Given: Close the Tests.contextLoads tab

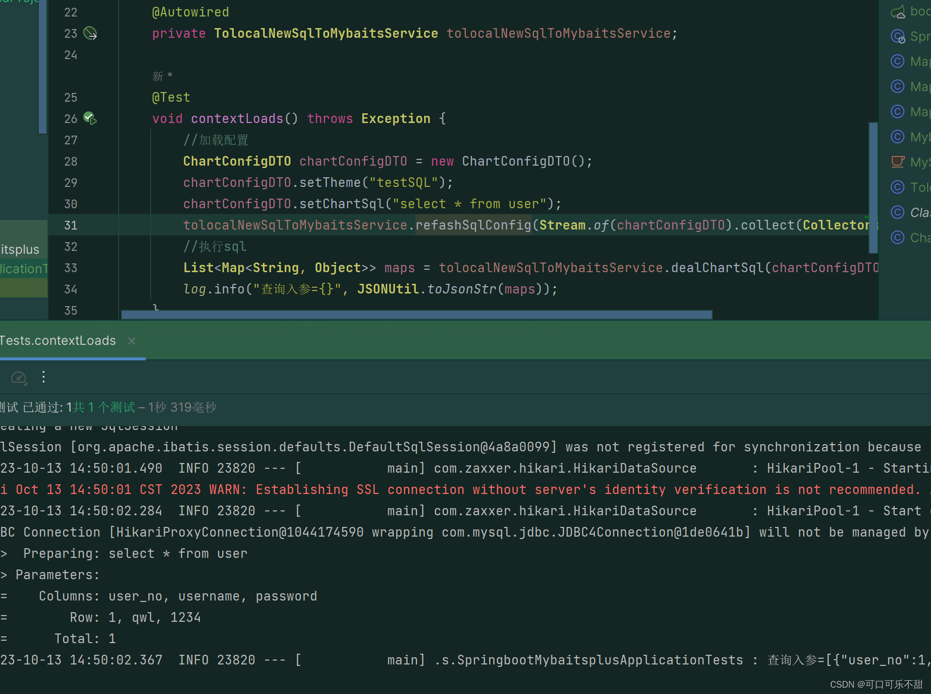Looking at the screenshot, I should pyautogui.click(x=131, y=341).
